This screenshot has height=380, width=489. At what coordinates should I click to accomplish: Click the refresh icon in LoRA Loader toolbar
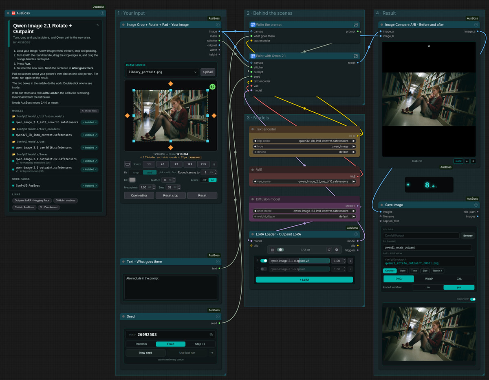tap(329, 249)
